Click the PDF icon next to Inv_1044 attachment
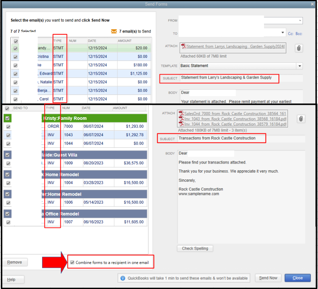This screenshot has height=289, width=318. click(x=181, y=124)
